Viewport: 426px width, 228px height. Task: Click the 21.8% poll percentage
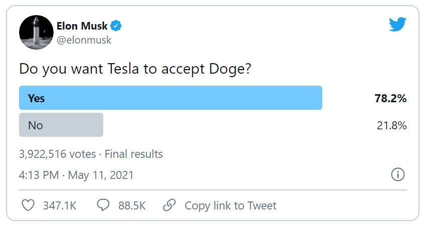(x=391, y=125)
